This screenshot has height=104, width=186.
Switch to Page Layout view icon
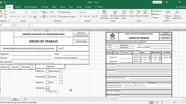click(157, 102)
